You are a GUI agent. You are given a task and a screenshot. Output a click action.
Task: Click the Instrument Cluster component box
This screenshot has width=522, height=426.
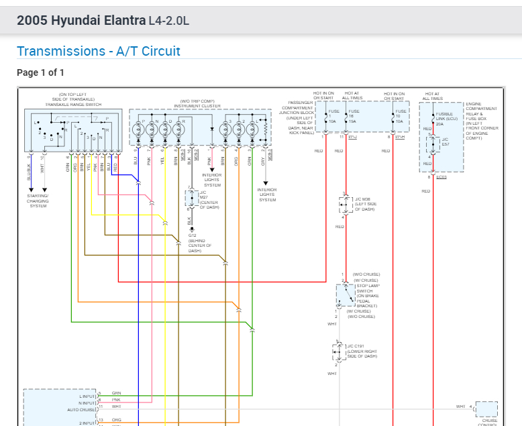(x=200, y=127)
